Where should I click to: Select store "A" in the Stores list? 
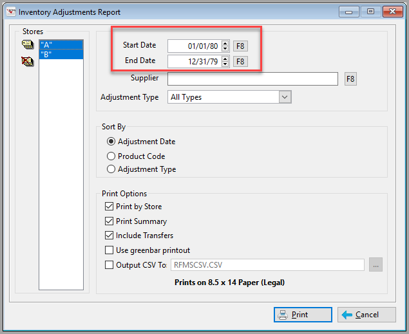click(x=61, y=45)
